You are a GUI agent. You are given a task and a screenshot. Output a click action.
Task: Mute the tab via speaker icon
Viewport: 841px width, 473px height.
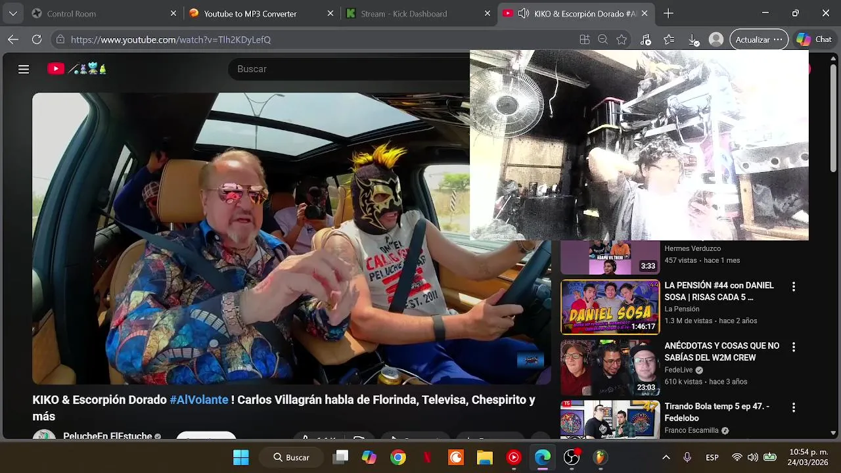[524, 13]
